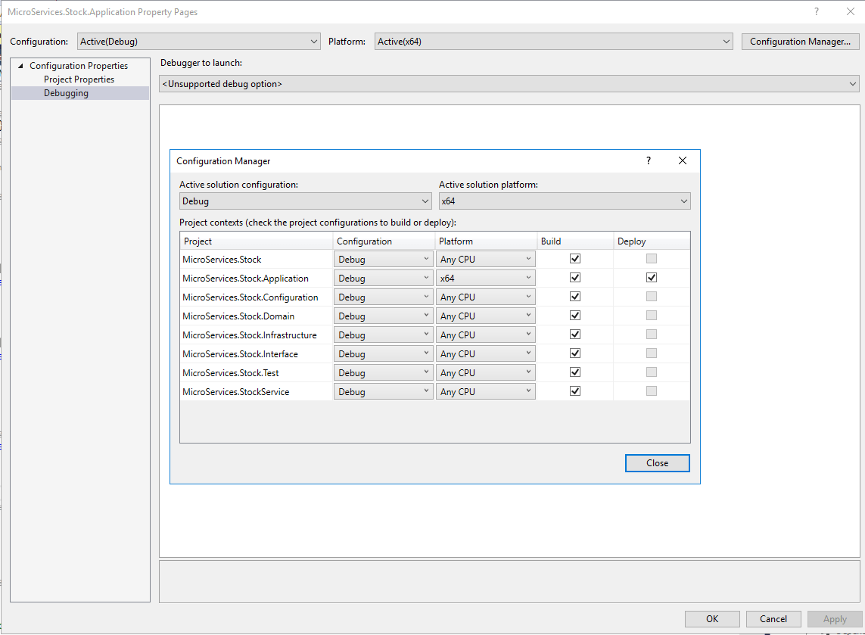
Task: Select Debugging in the left tree
Action: point(66,92)
